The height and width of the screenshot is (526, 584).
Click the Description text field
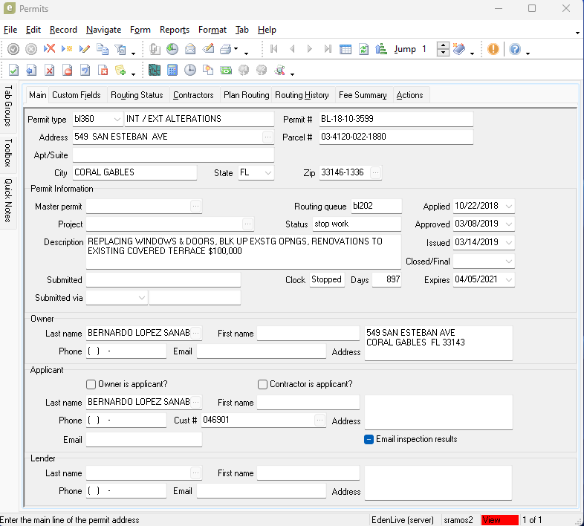coord(242,251)
